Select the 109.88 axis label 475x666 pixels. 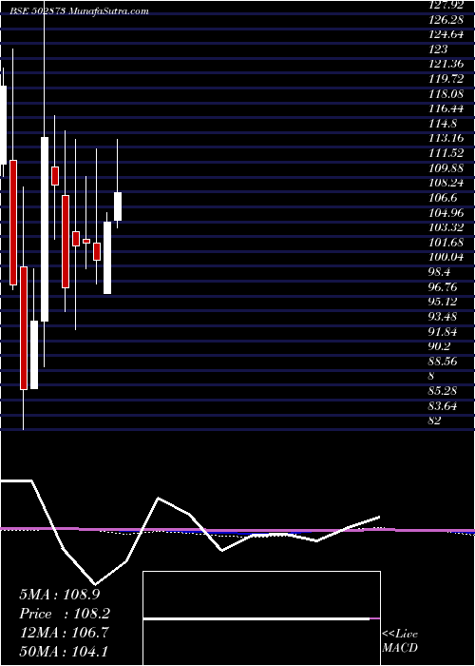click(446, 167)
